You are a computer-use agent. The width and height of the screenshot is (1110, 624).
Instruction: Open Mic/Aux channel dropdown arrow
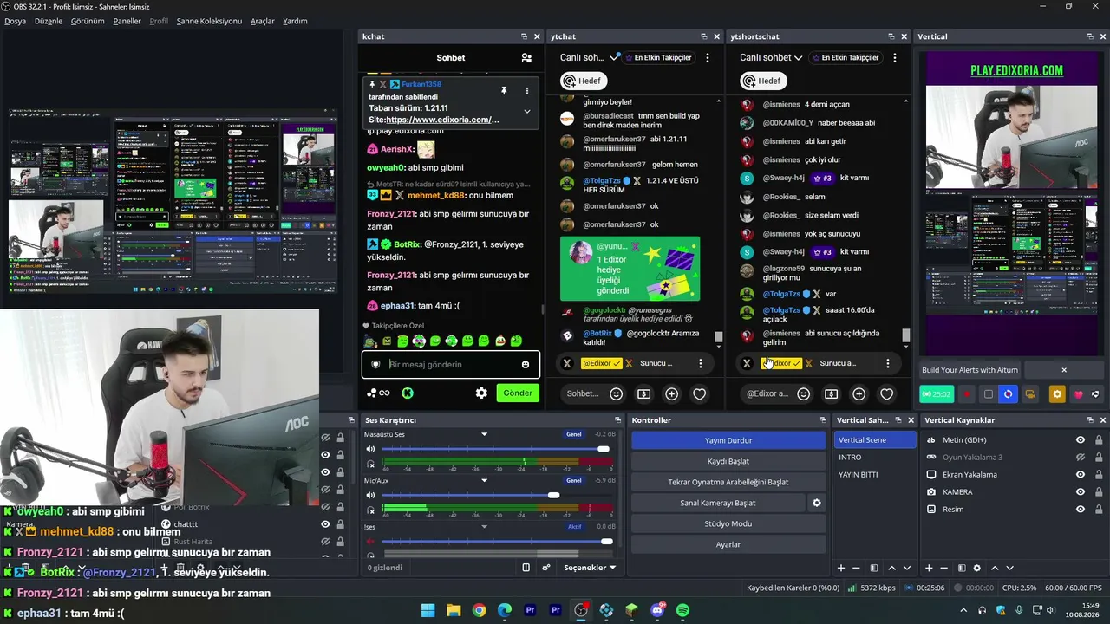[485, 480]
